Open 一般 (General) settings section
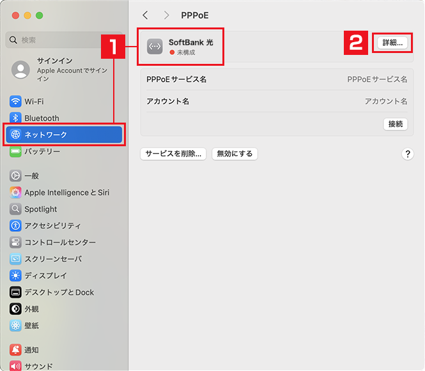The image size is (425, 371). pos(31,176)
